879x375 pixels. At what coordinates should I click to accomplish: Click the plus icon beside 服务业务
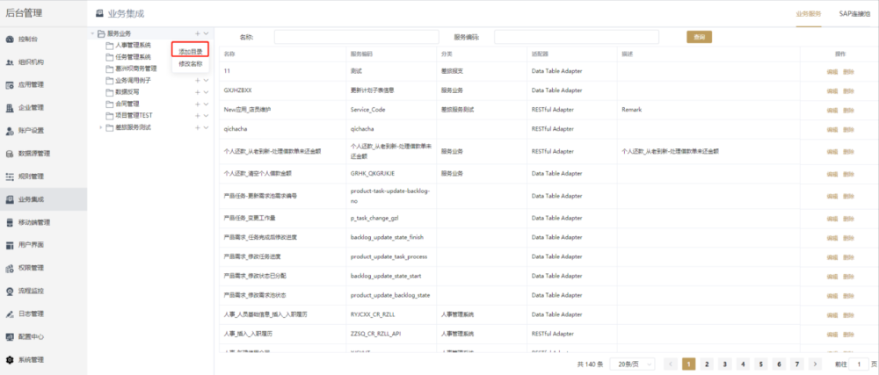197,33
